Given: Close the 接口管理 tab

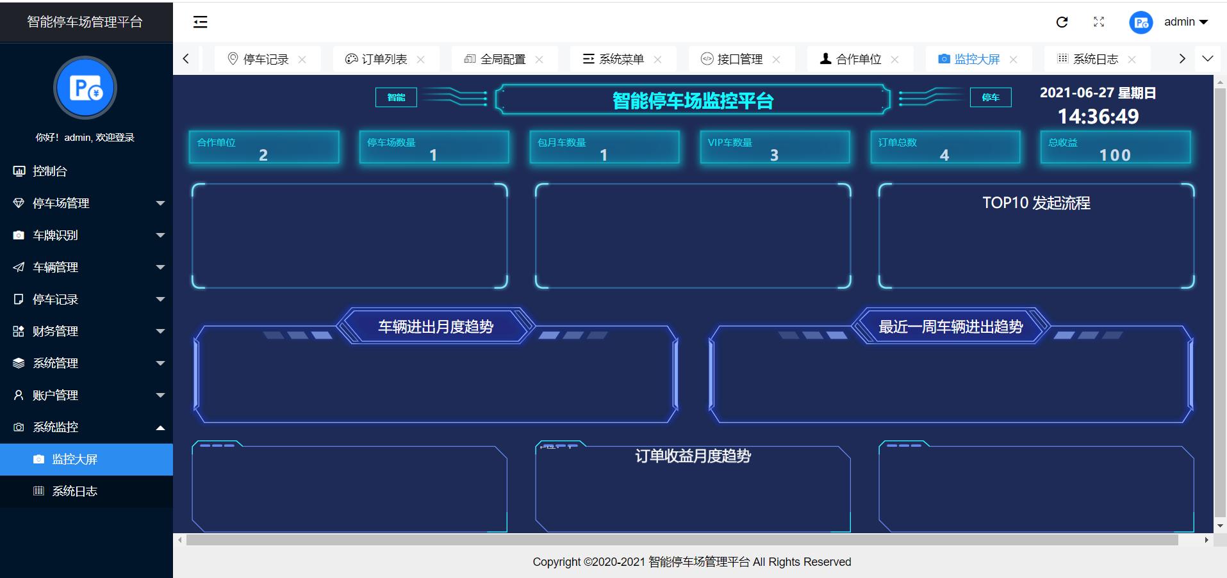Looking at the screenshot, I should (x=777, y=59).
